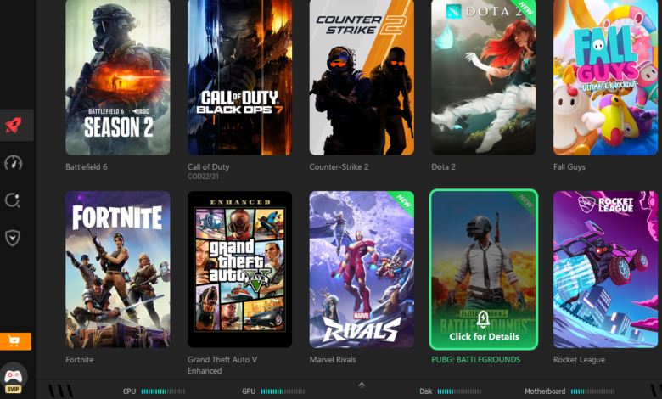The width and height of the screenshot is (662, 399).
Task: Click the Disk usage meter bar
Action: [459, 391]
